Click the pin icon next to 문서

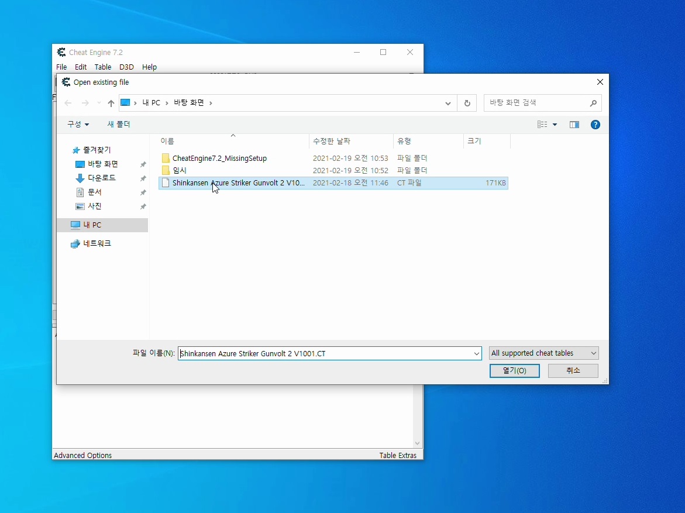pos(143,192)
